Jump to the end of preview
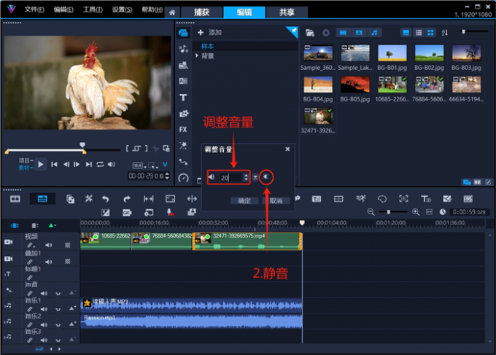 point(88,165)
